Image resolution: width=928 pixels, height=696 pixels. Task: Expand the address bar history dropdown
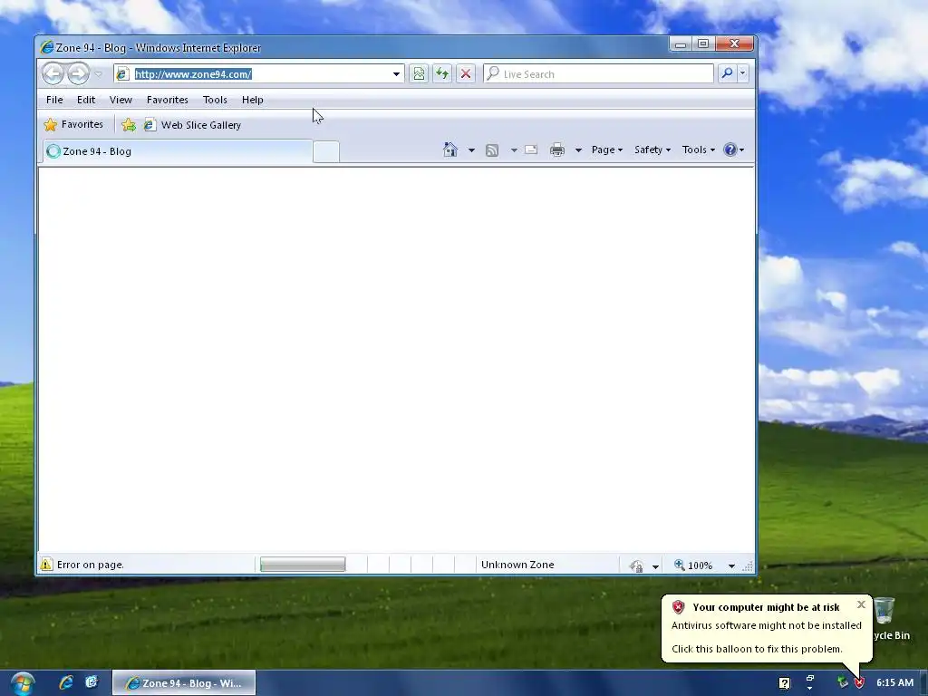pos(396,74)
